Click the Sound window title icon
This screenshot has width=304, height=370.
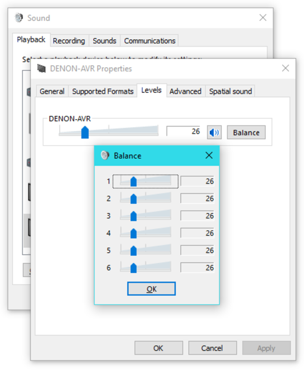[19, 18]
